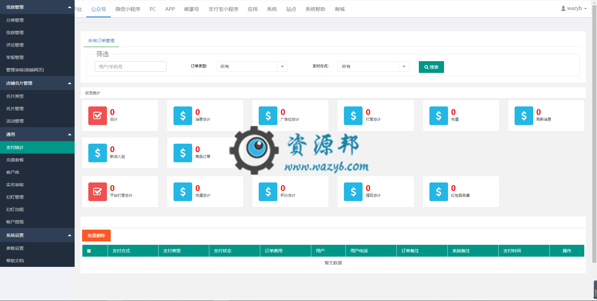This screenshot has height=301, width=597.
Task: Open 信息管理 sub-item in sidebar
Action: click(37, 33)
